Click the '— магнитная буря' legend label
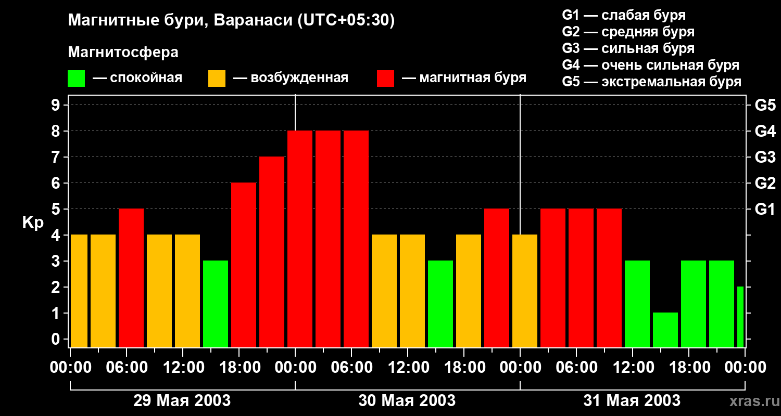This screenshot has height=416, width=781. [x=464, y=78]
